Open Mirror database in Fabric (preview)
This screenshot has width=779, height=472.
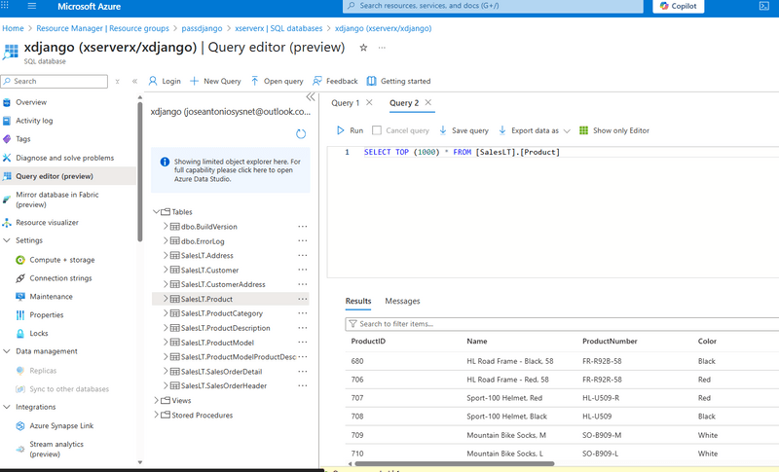[x=57, y=200]
